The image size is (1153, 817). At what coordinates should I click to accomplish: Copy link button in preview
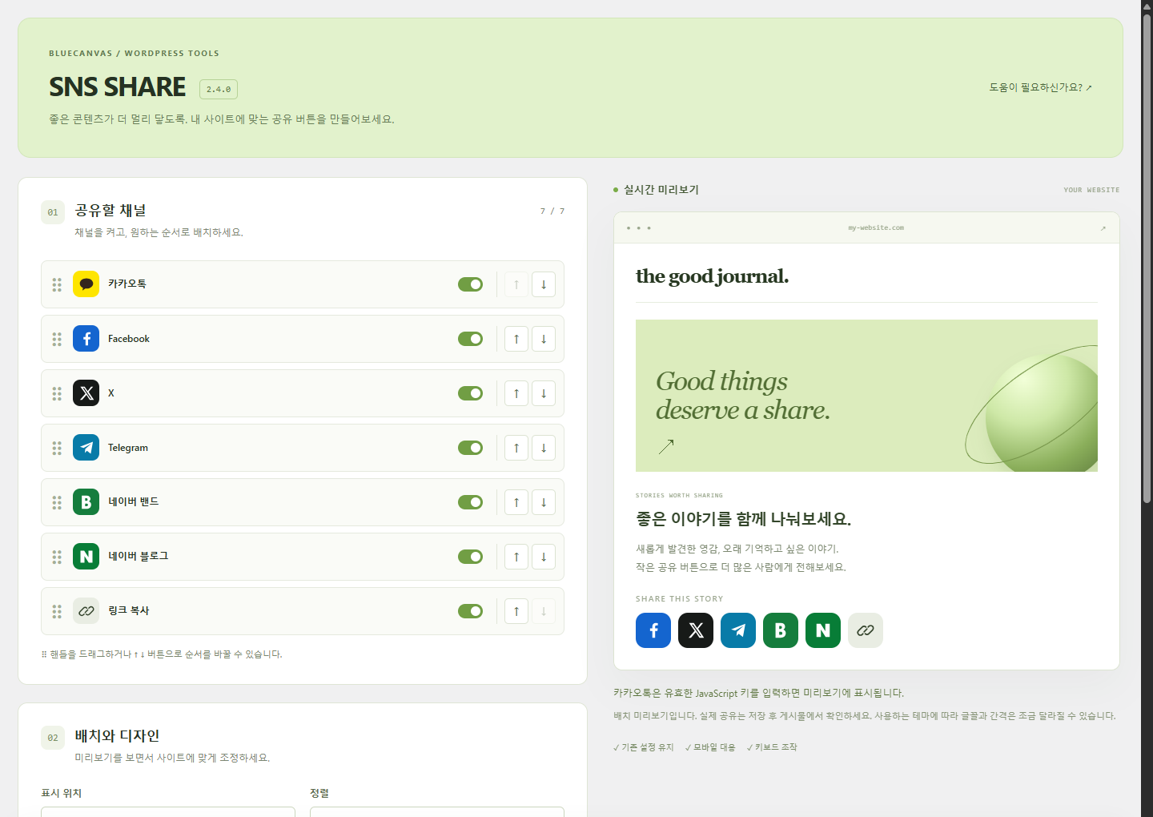(x=866, y=630)
